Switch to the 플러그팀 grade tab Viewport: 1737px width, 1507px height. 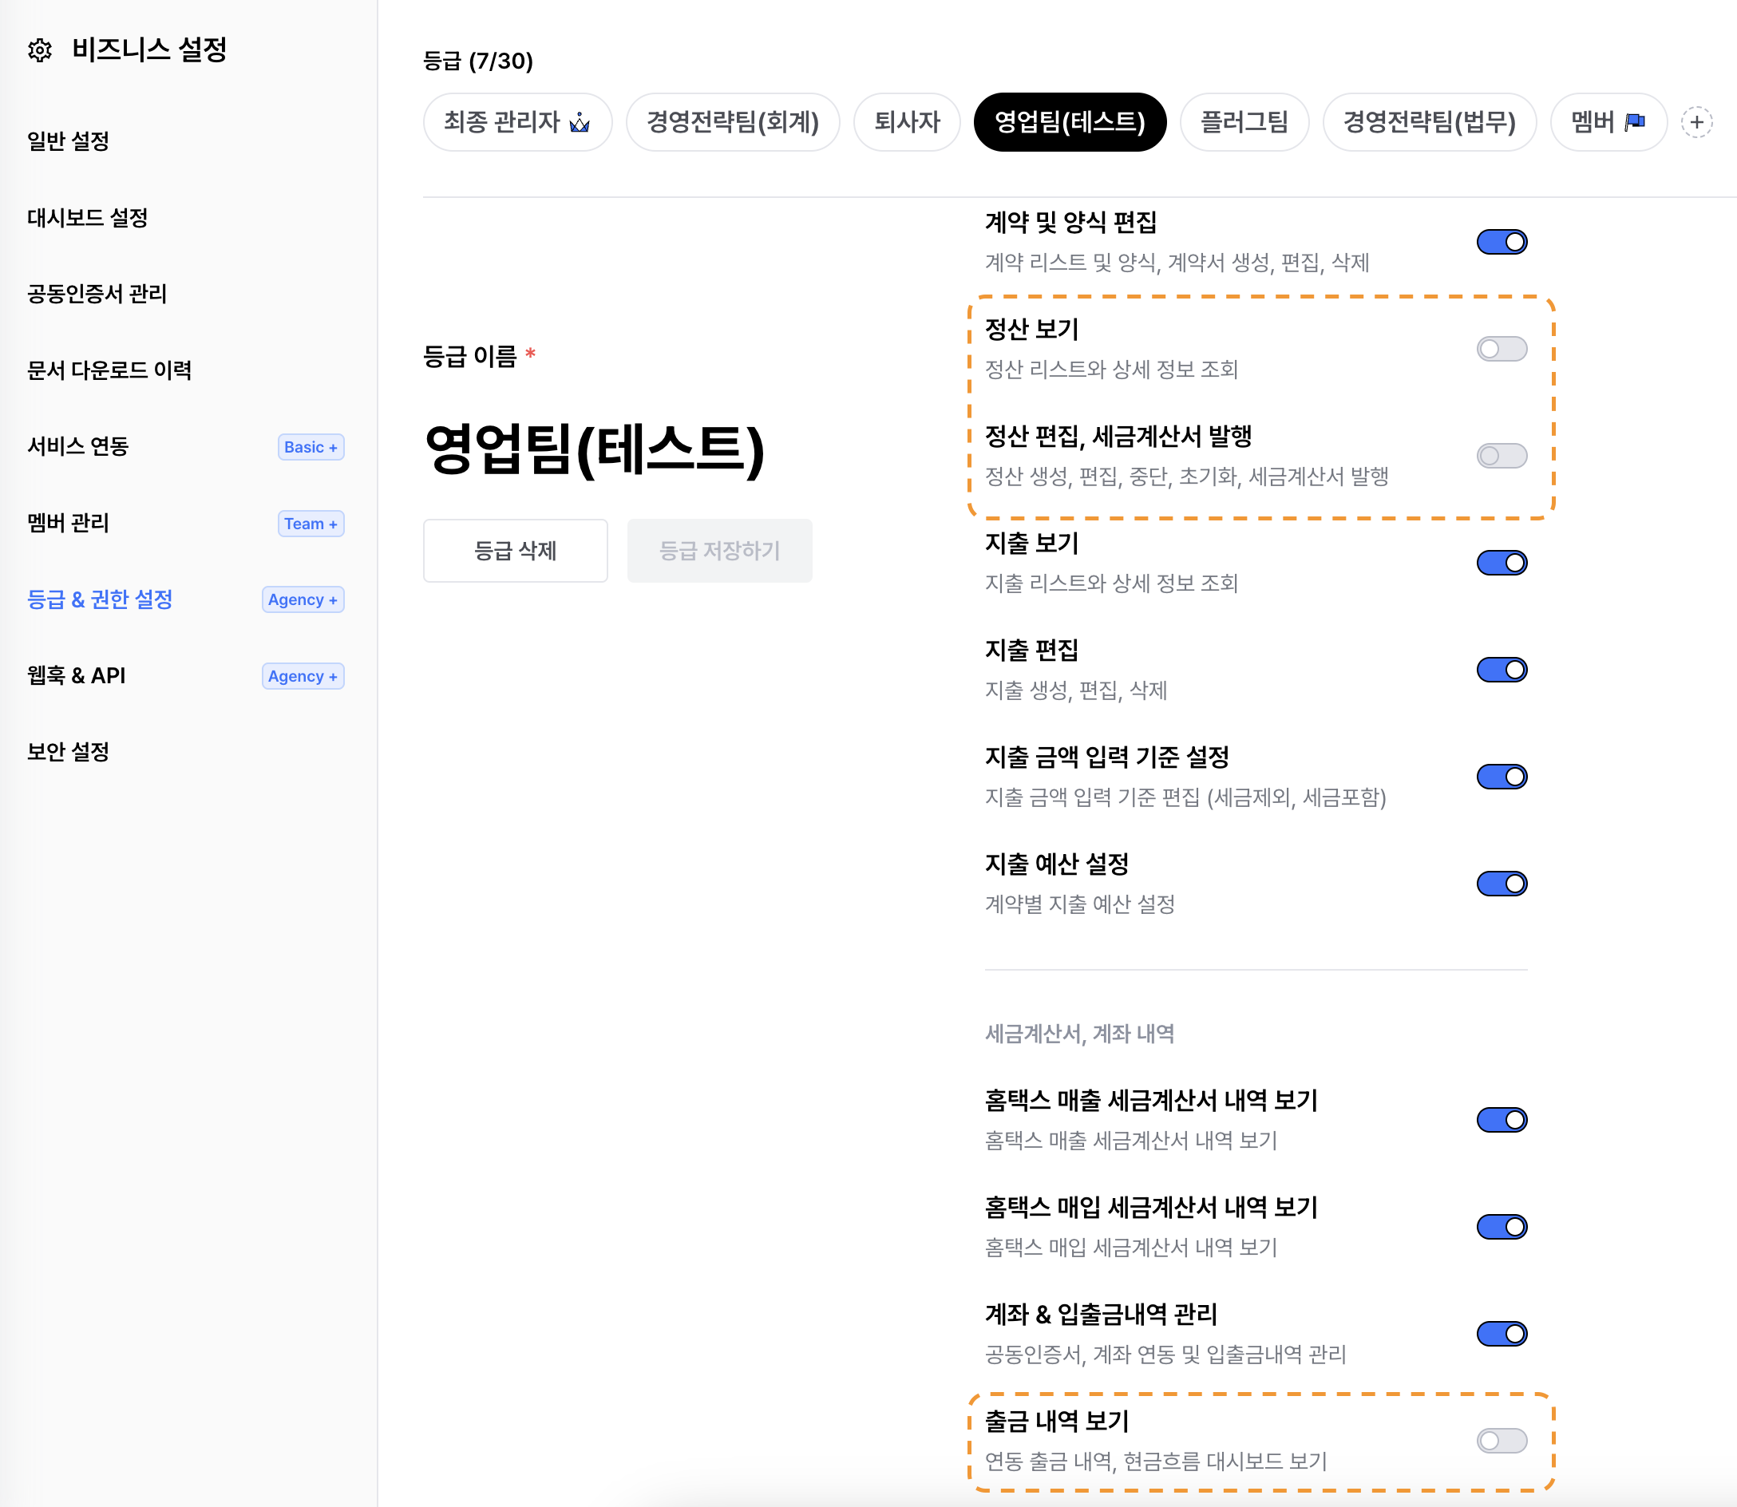click(x=1243, y=123)
